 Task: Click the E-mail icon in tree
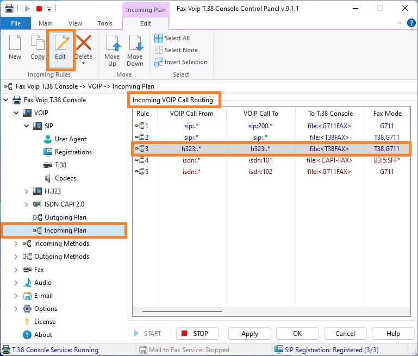click(x=27, y=296)
